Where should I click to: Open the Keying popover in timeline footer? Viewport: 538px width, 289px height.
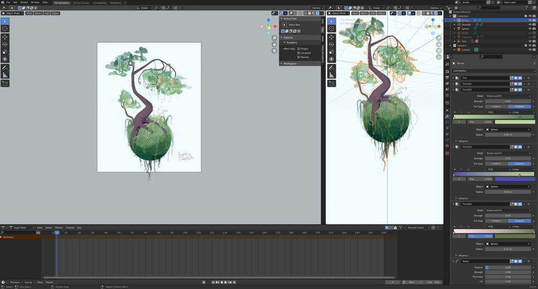pyautogui.click(x=29, y=283)
